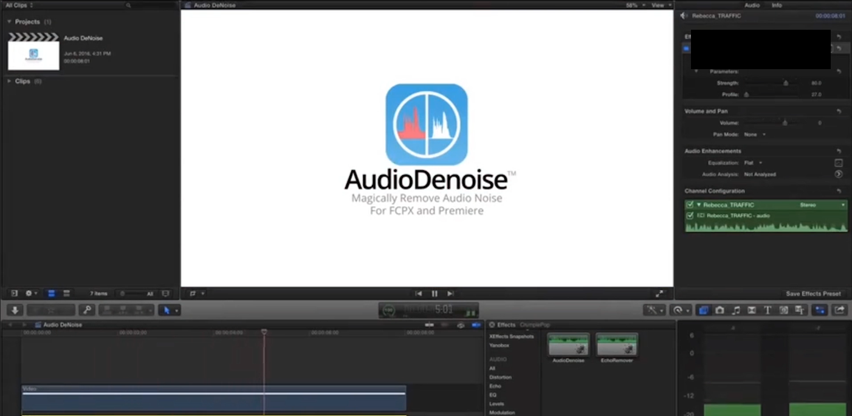This screenshot has height=416, width=852.
Task: Click the timeline playhead marker
Action: [x=264, y=332]
